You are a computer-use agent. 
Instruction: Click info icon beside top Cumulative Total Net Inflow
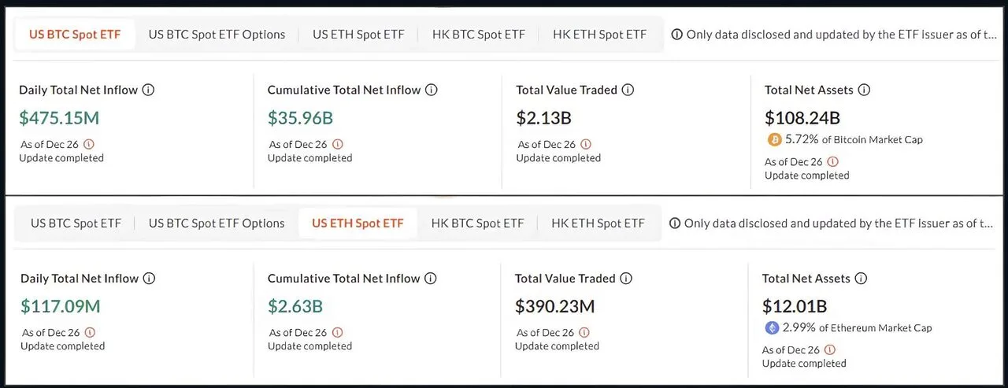click(x=431, y=90)
